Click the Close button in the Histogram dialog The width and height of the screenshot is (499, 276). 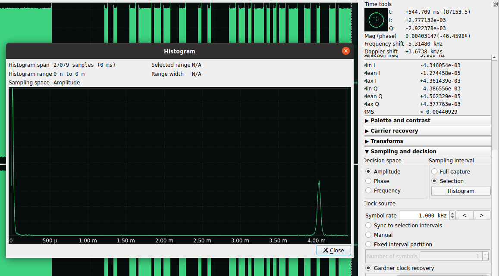coord(333,250)
